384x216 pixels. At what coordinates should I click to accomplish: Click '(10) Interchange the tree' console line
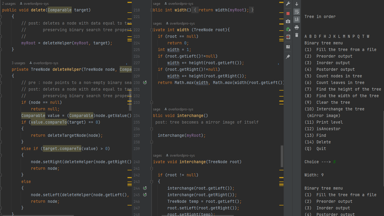(334, 109)
